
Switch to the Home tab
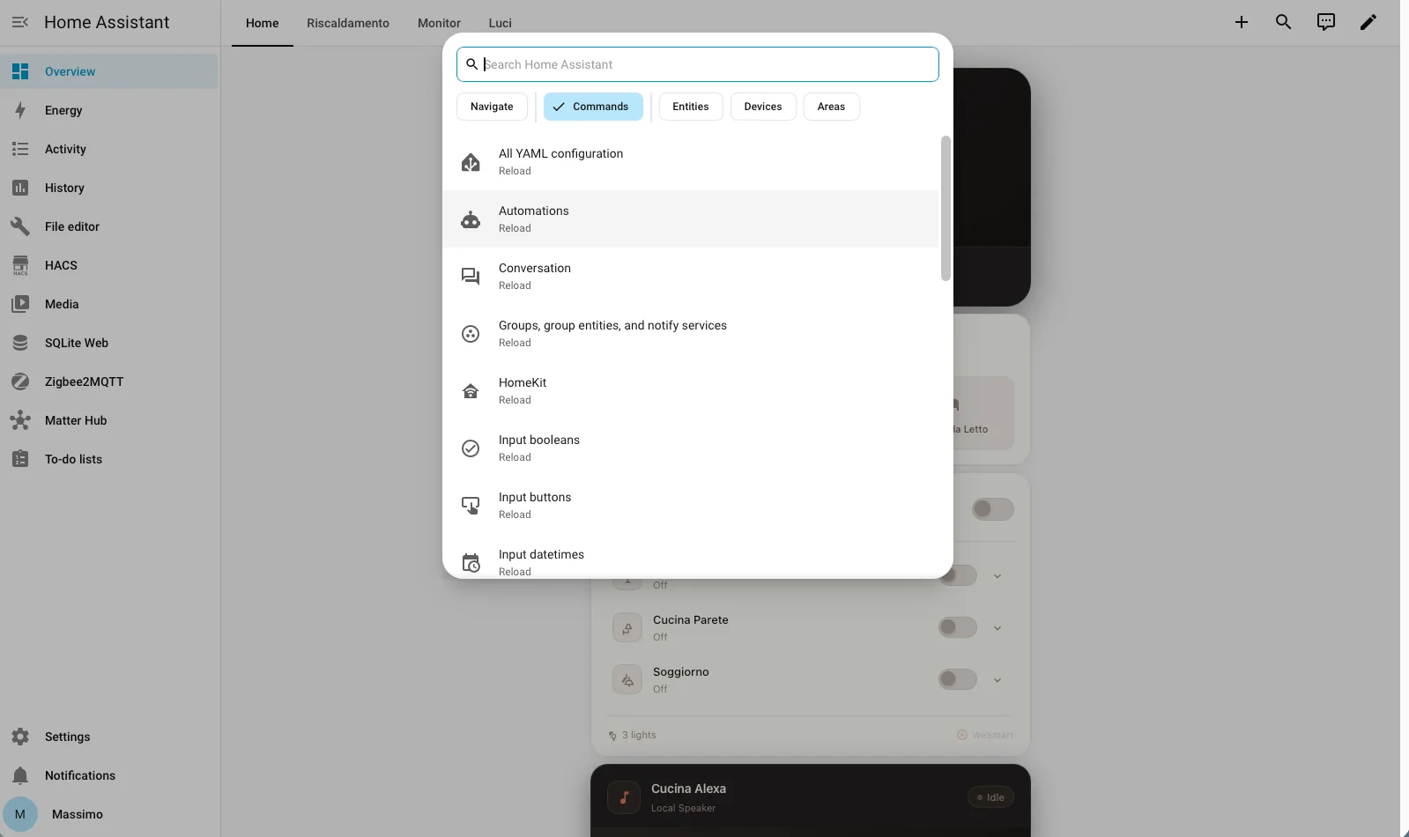[263, 23]
